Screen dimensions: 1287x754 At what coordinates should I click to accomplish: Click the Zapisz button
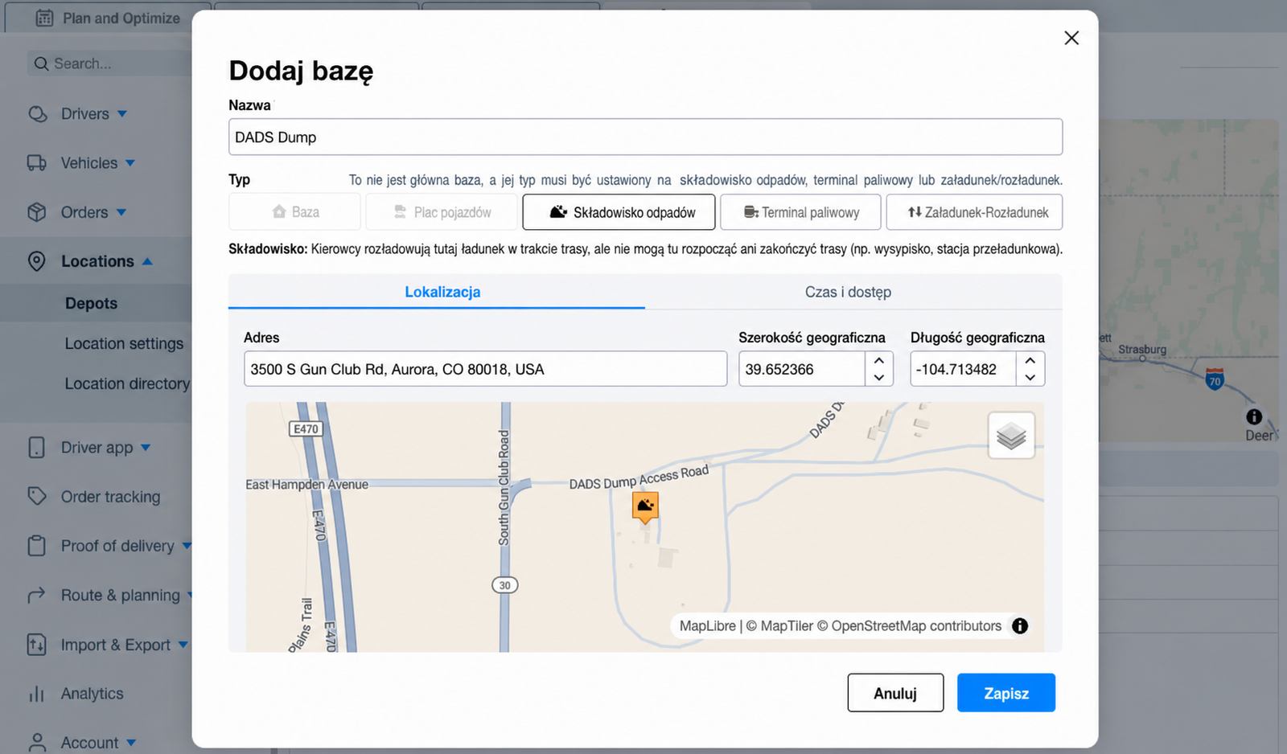click(x=1006, y=693)
